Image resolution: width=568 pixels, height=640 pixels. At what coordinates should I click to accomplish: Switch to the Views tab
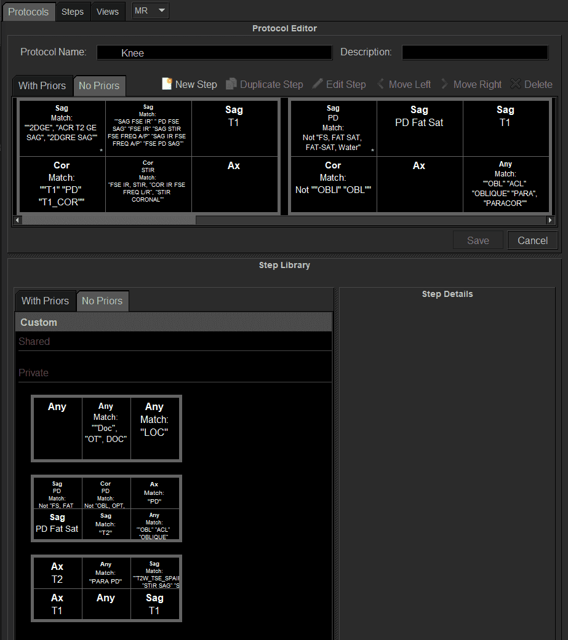tap(108, 11)
